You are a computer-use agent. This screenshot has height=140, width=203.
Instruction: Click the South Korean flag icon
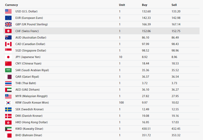click(x=8, y=103)
